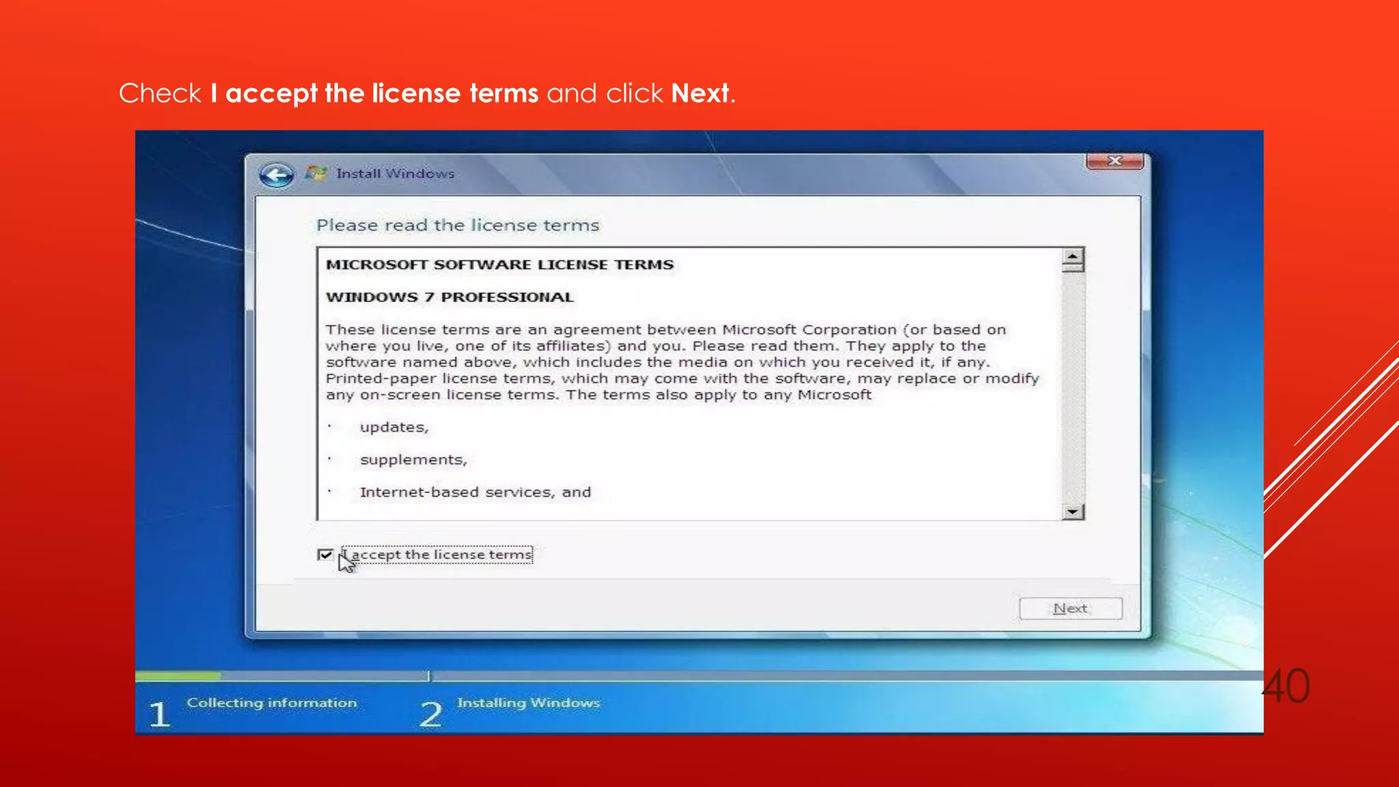Close the Install Windows dialog
This screenshot has width=1399, height=787.
1115,161
